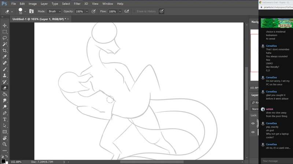Select the Lasso tool
The width and height of the screenshot is (293, 164).
click(x=5, y=38)
